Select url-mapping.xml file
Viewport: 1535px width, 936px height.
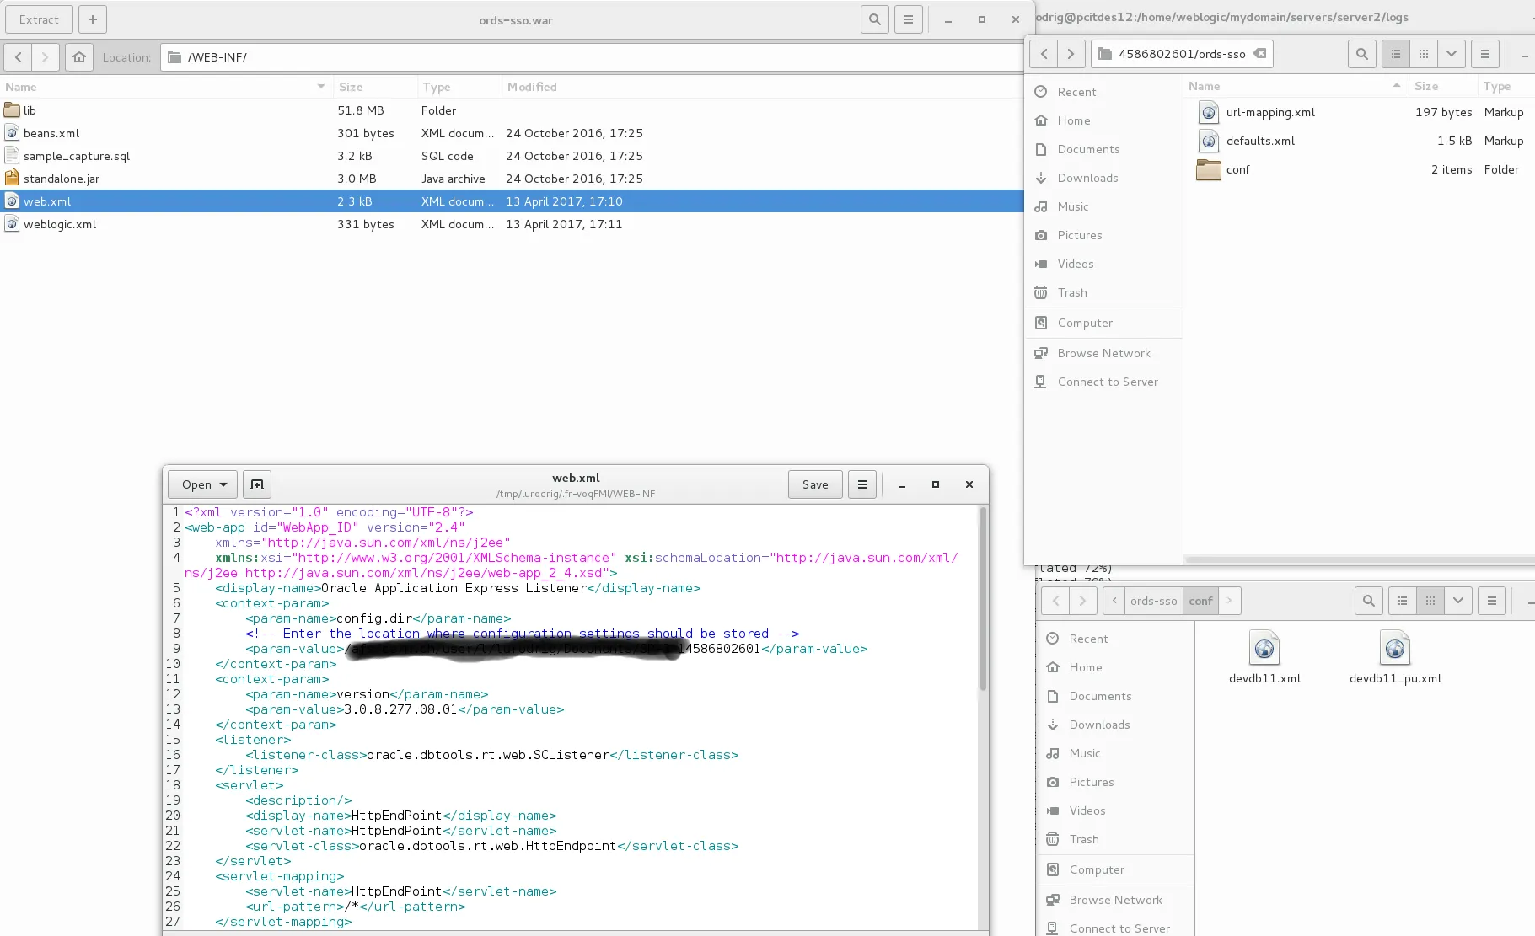tap(1360, 112)
